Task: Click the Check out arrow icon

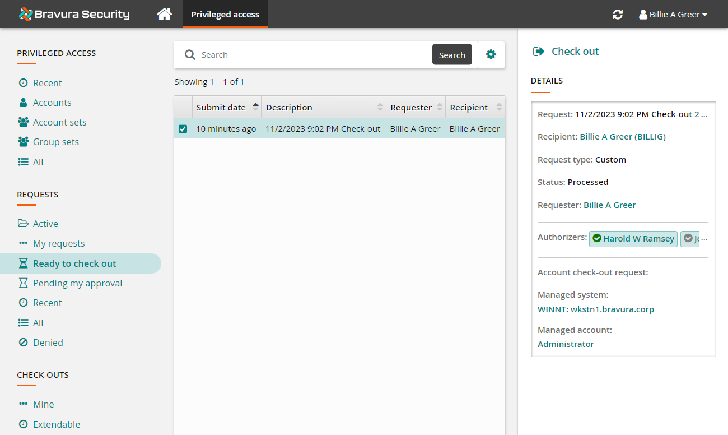Action: pyautogui.click(x=539, y=52)
